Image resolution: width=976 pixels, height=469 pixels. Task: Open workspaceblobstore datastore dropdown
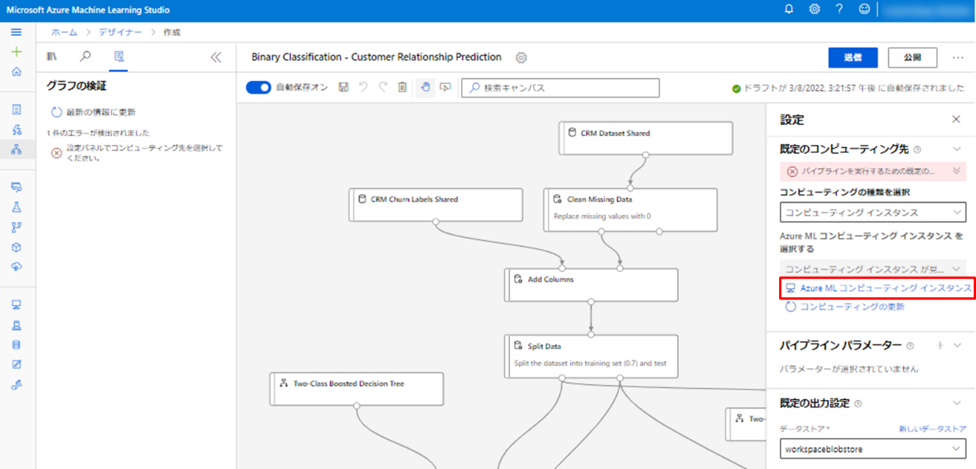click(873, 449)
